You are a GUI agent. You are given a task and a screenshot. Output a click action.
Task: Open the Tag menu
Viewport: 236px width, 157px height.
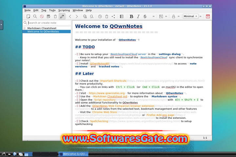pos(44,10)
